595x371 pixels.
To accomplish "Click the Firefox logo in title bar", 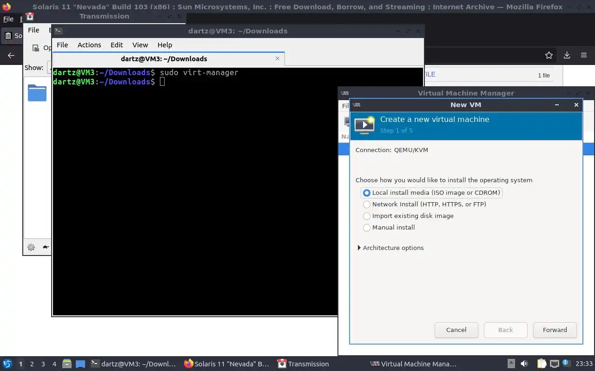I will (6, 6).
